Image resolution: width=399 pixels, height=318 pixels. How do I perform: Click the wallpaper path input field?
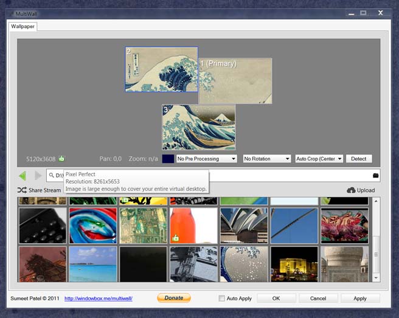click(213, 176)
